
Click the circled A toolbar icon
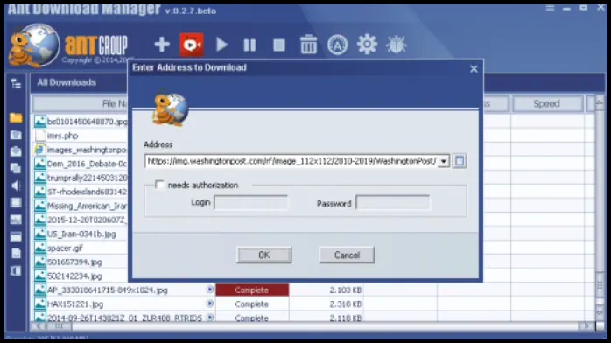338,45
